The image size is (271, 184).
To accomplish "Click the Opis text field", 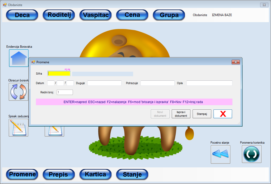I will pos(209,83).
